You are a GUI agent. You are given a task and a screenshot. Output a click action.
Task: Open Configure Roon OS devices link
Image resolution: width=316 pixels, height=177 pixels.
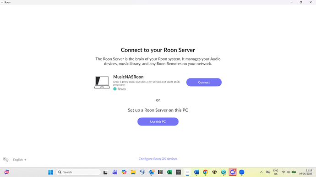(x=158, y=159)
